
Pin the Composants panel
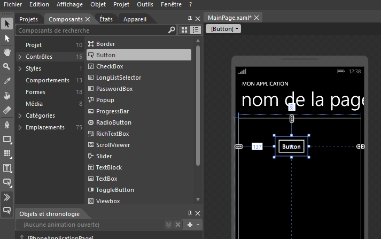[x=190, y=19]
